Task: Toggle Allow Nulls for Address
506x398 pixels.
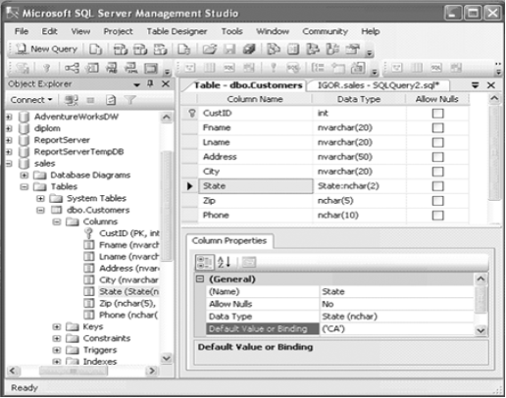Action: point(437,157)
